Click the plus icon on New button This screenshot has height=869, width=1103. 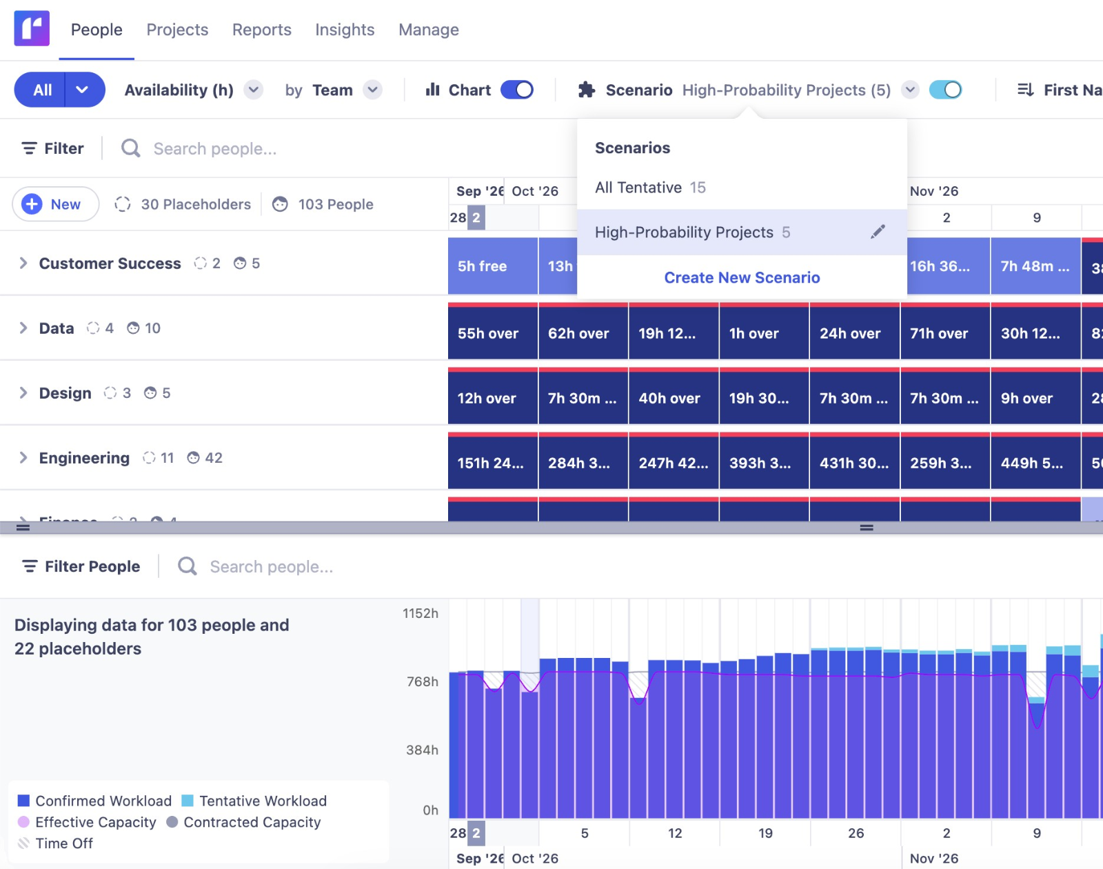[x=32, y=204]
